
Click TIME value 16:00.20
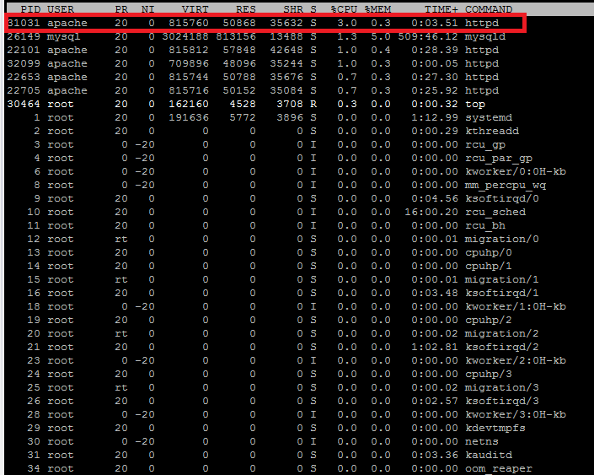[x=431, y=212]
